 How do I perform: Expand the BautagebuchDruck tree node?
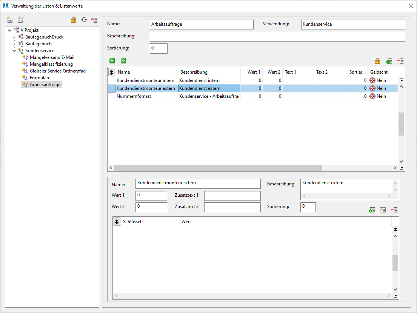[x=14, y=37]
